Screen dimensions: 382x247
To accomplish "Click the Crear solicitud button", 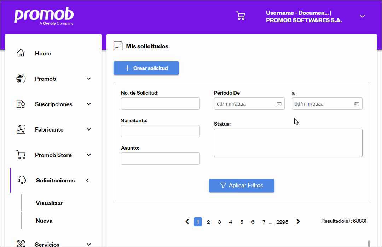I will click(x=146, y=68).
